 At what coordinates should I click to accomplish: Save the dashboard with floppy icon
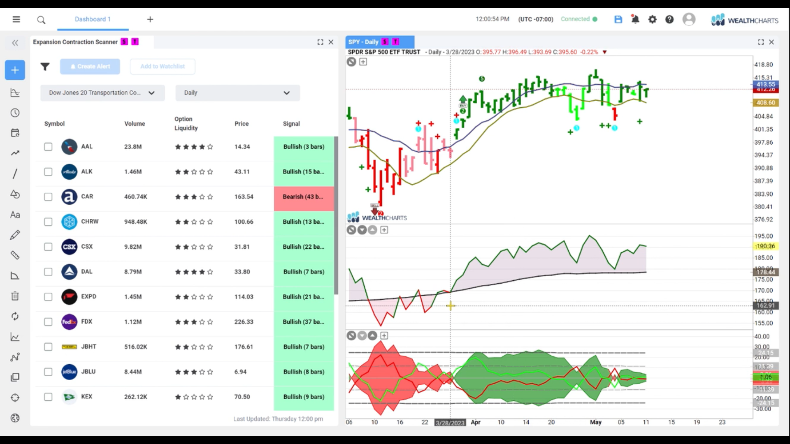pyautogui.click(x=618, y=19)
